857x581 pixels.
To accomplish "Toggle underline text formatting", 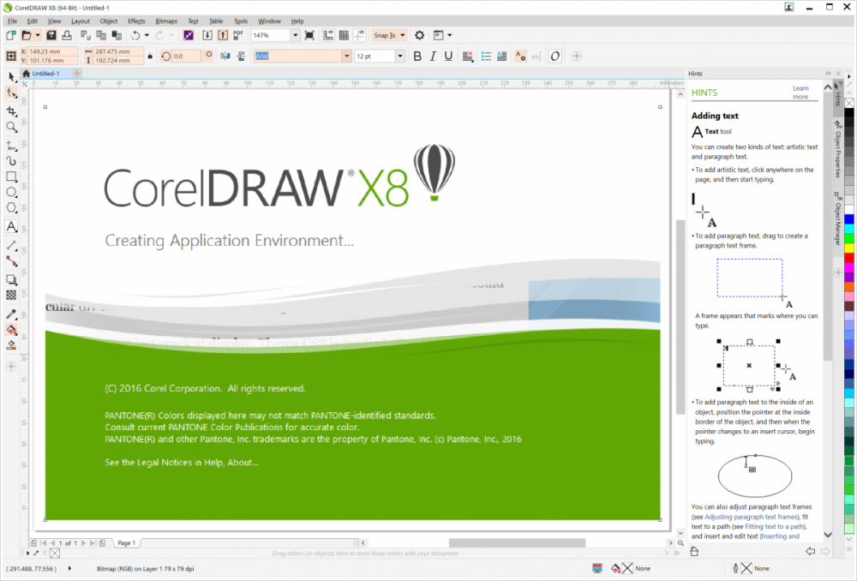I will pyautogui.click(x=446, y=56).
